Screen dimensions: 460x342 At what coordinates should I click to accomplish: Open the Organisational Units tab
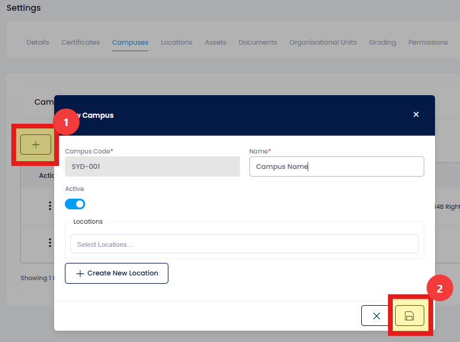coord(323,42)
